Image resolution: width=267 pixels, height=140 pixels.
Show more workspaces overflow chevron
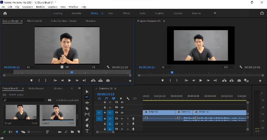[x=215, y=13]
